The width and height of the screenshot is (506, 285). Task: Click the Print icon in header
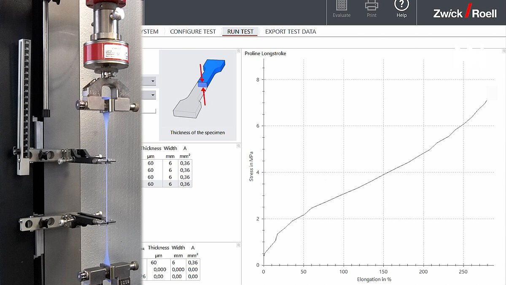click(x=371, y=6)
